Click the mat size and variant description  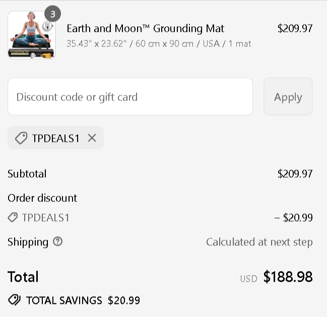159,43
